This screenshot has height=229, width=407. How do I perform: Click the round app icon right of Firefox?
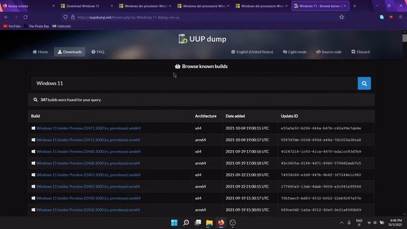(233, 223)
